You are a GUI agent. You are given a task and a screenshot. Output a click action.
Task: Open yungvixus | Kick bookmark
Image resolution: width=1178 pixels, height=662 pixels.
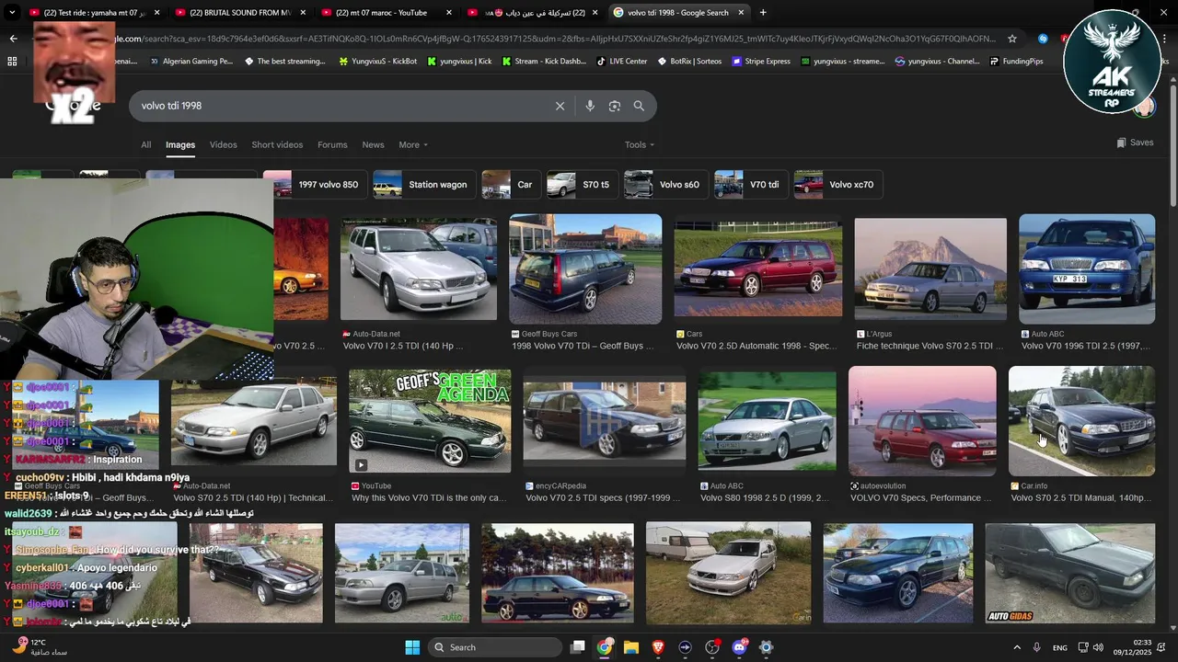point(458,62)
